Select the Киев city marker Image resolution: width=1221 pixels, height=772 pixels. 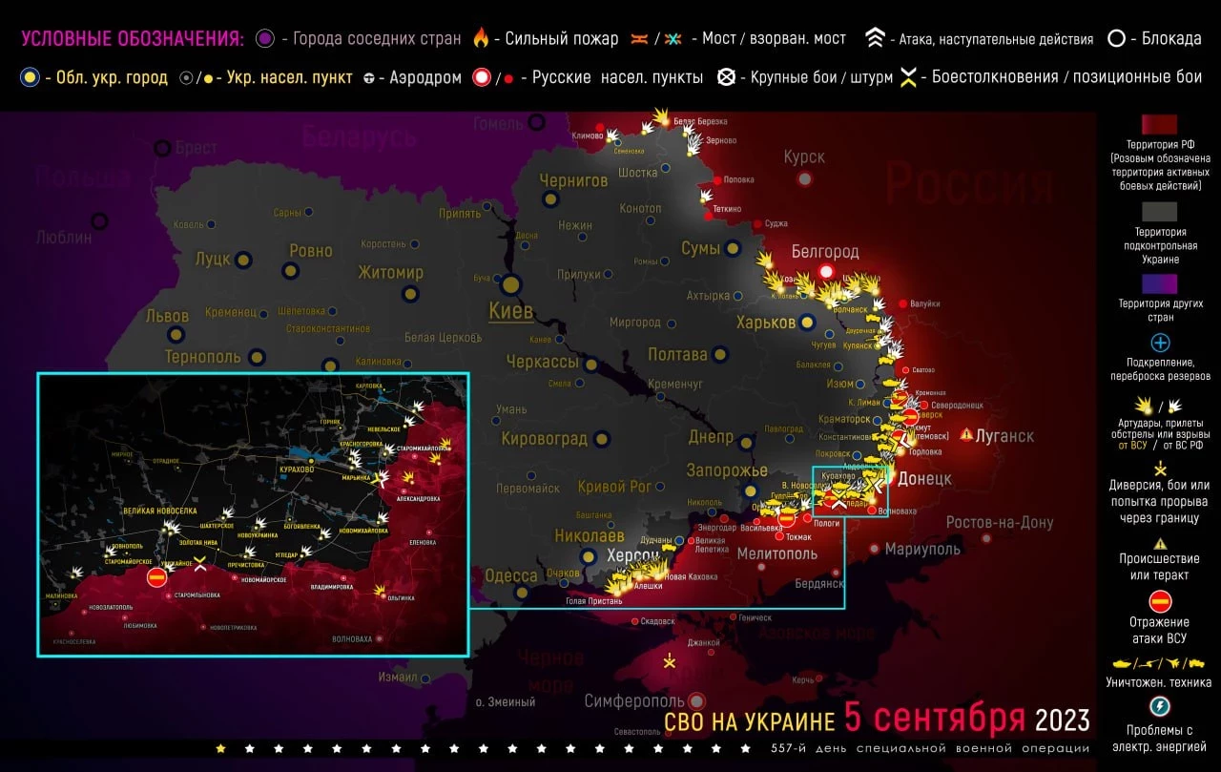(510, 283)
